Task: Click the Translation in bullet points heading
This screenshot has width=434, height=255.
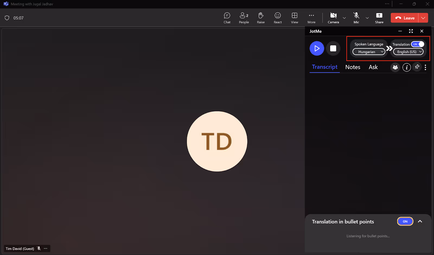Action: pos(343,222)
